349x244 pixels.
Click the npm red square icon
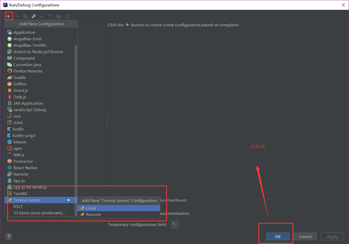coord(10,148)
